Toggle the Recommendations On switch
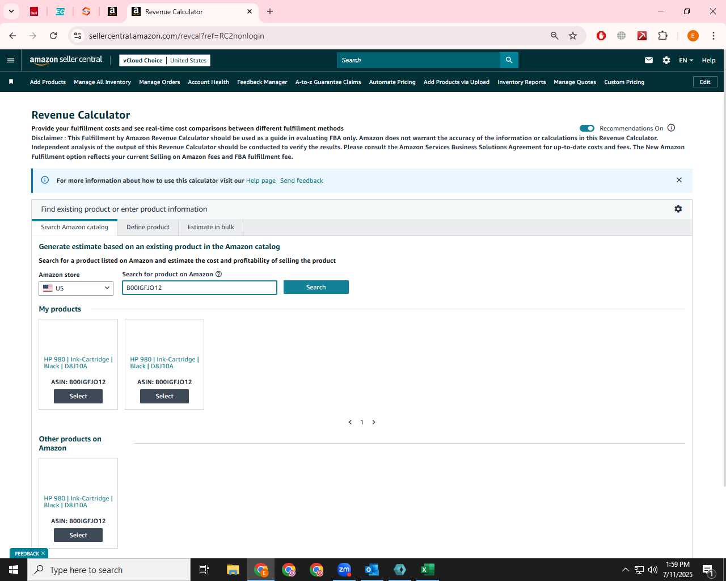Viewport: 726px width, 581px height. (x=587, y=128)
